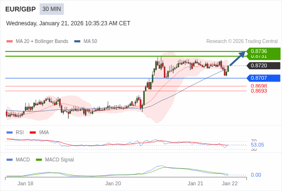Click the Jan 21 date axis label
The width and height of the screenshot is (282, 191).
pos(195,183)
